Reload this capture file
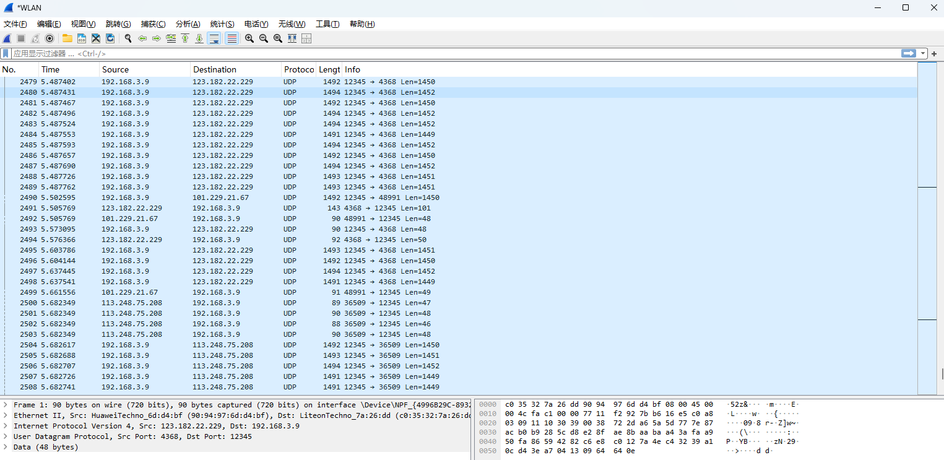The height and width of the screenshot is (460, 944). (x=110, y=38)
